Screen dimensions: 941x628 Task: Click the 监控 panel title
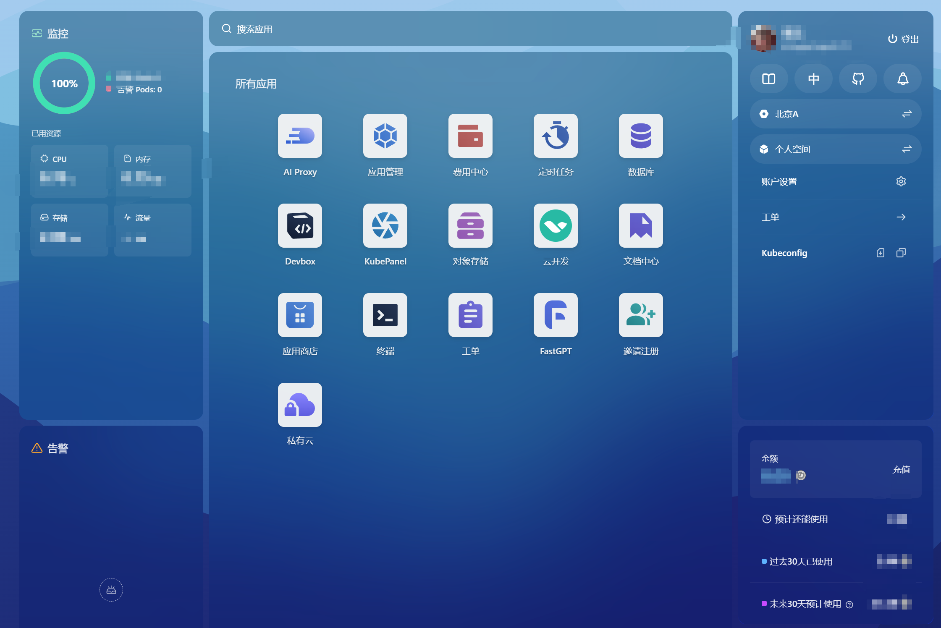[58, 34]
